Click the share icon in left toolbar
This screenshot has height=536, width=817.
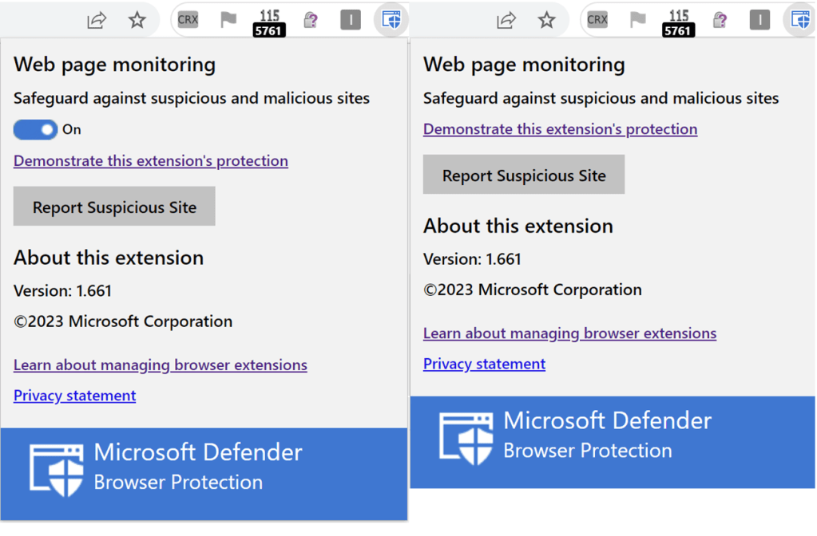tap(97, 21)
